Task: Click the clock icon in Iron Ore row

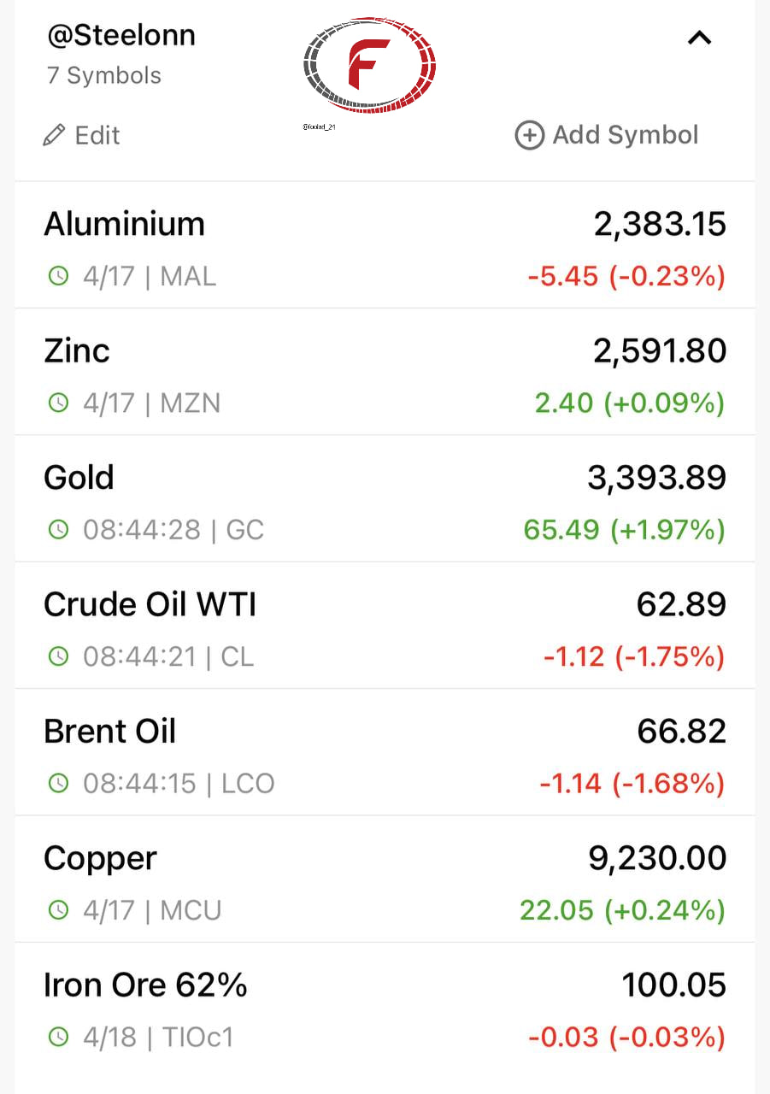Action: click(58, 1037)
